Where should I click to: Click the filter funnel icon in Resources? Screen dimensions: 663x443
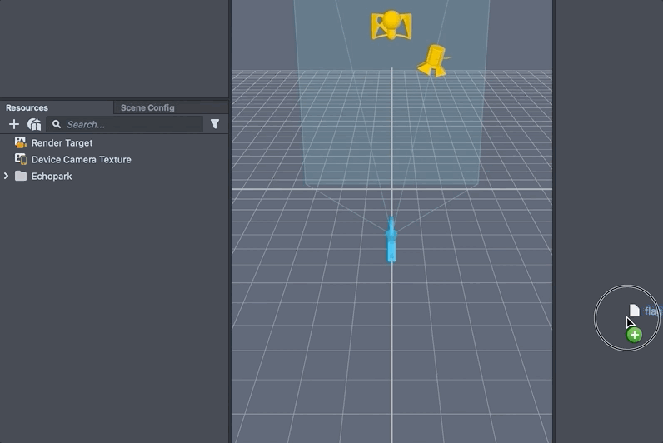(x=215, y=124)
